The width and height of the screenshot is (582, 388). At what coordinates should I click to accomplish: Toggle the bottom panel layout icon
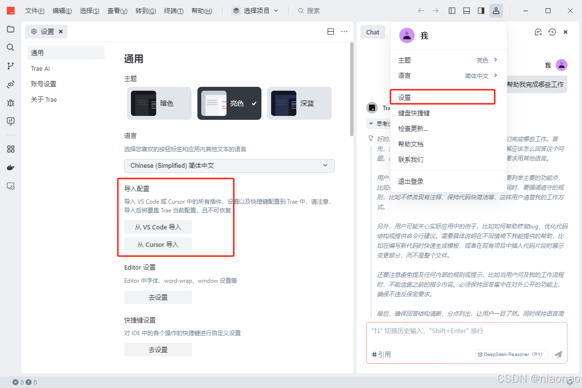click(467, 11)
